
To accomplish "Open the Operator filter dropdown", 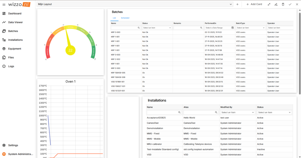I will click(x=280, y=28).
